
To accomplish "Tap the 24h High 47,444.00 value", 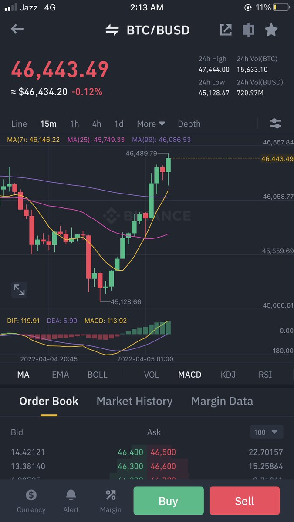I will 214,70.
